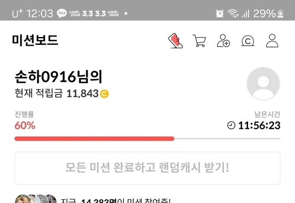The image size is (295, 203).
Task: Tap the gray default profile avatar
Action: point(263,84)
